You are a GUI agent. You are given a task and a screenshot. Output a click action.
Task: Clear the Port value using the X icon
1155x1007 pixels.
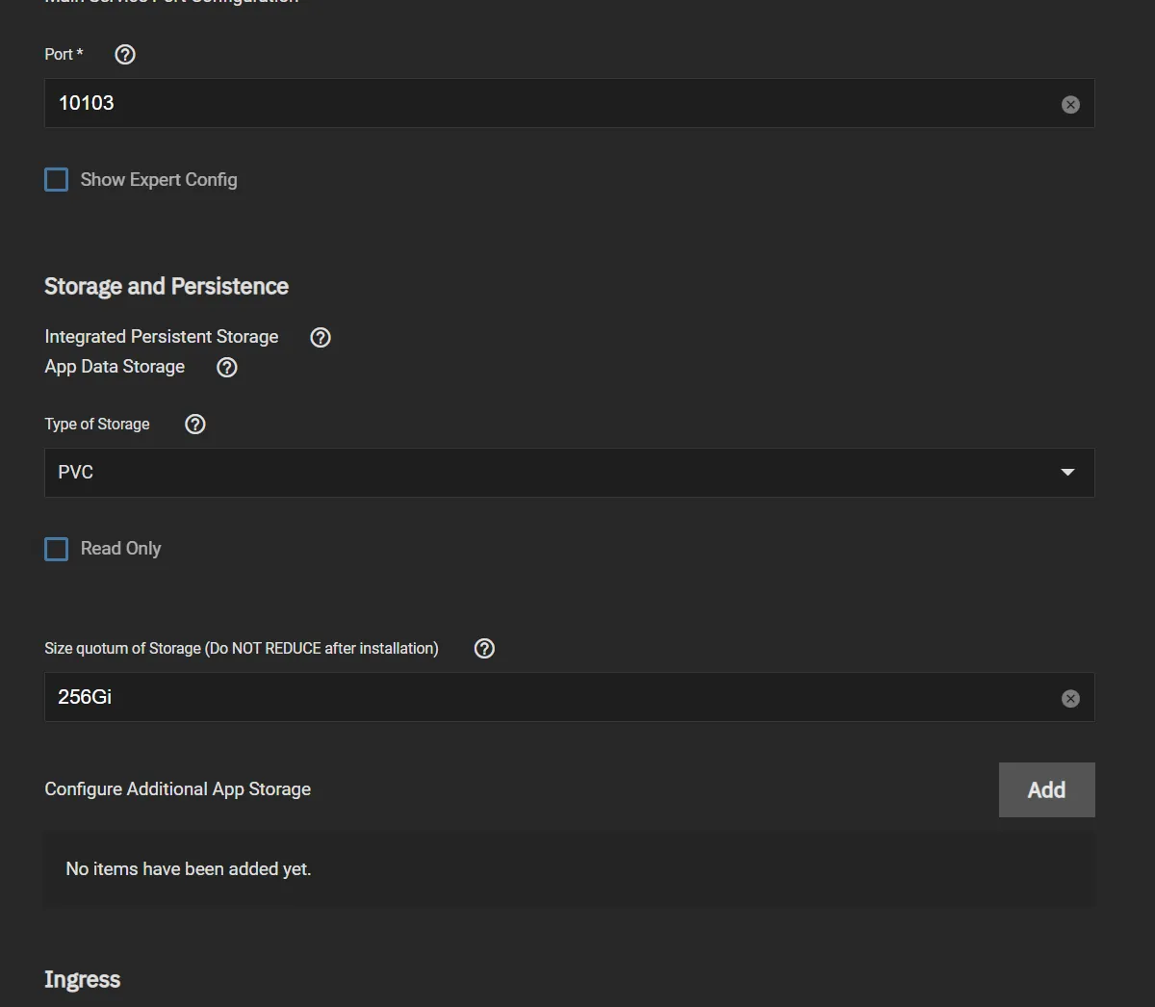1070,104
